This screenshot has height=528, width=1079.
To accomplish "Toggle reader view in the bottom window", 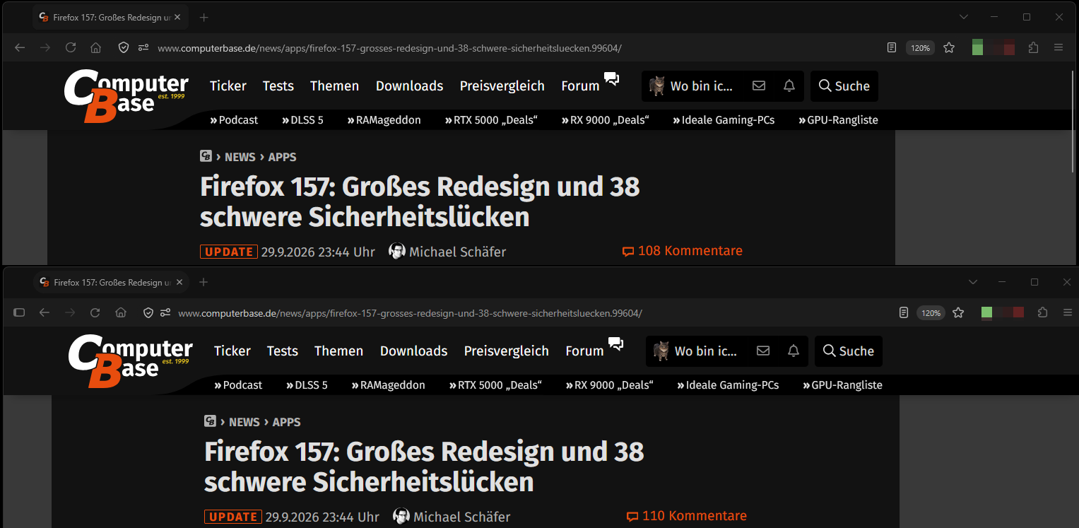I will 903,312.
